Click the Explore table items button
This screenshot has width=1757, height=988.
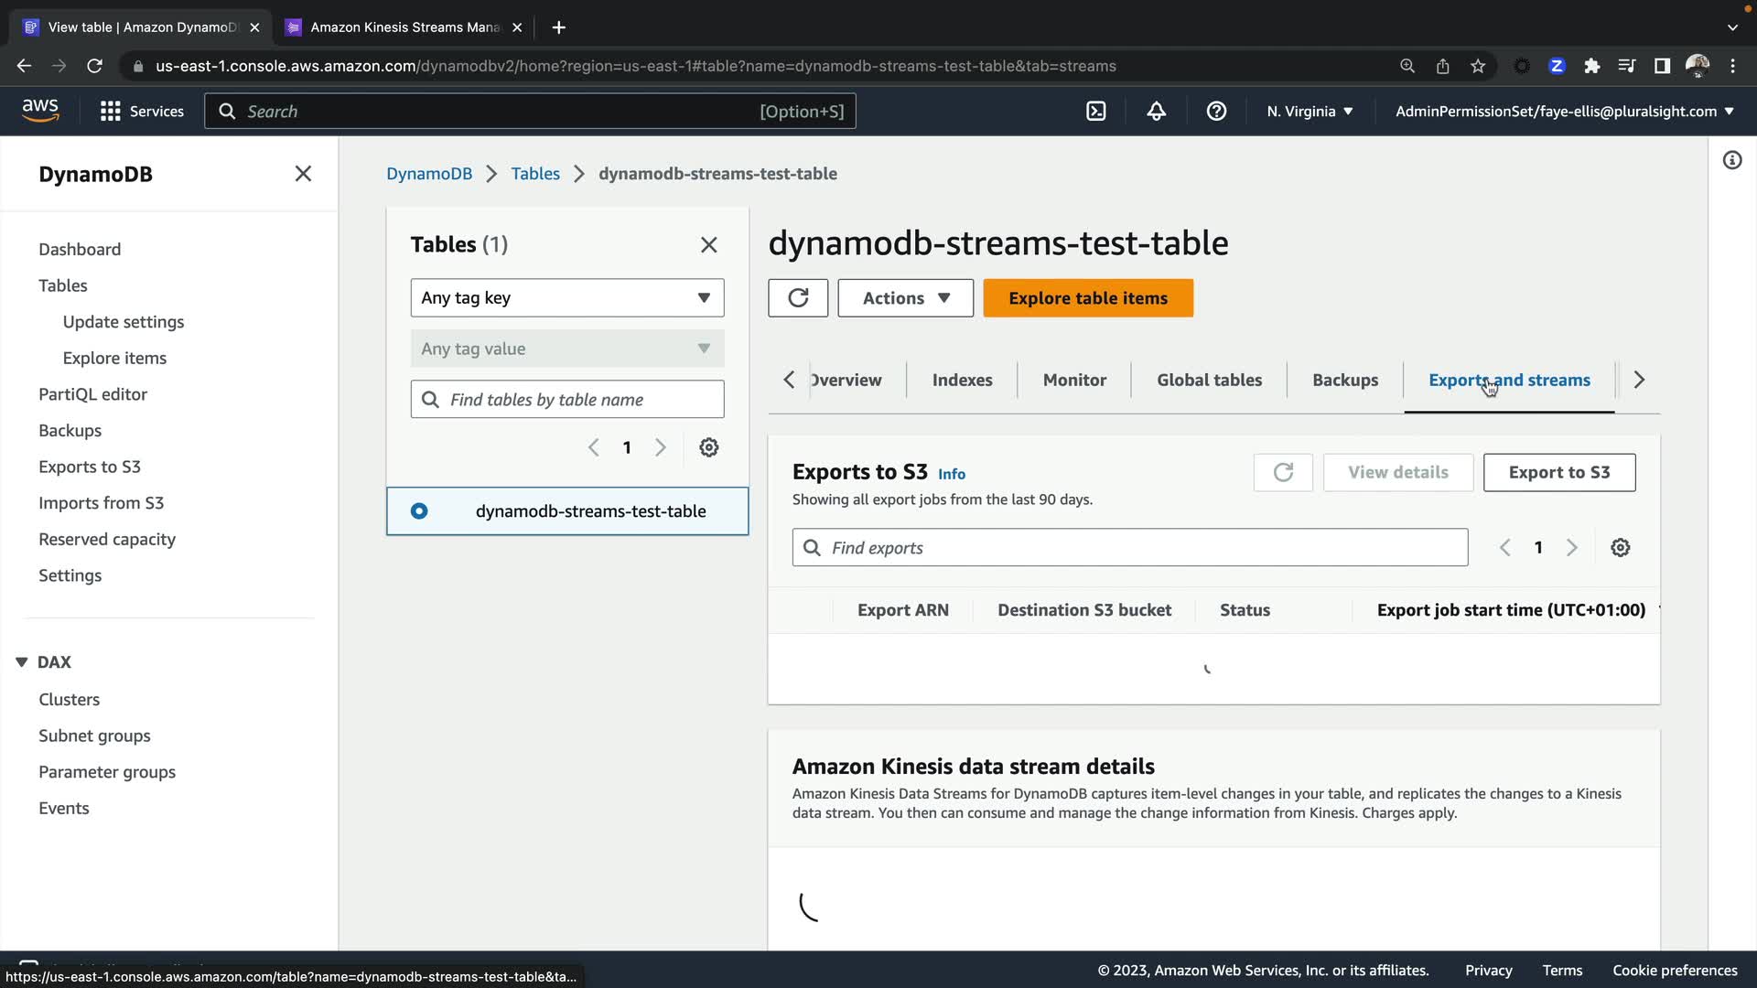click(1087, 298)
